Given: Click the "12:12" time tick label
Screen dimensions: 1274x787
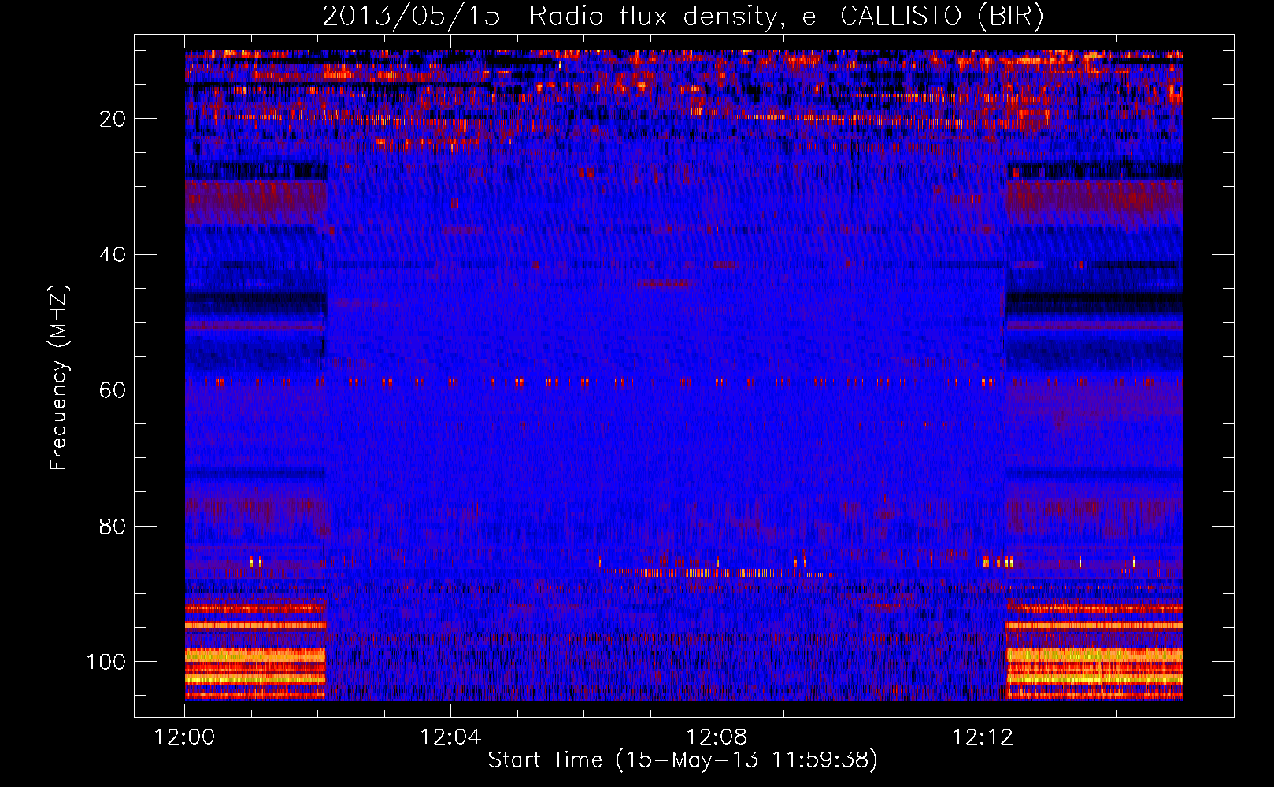Looking at the screenshot, I should click(x=983, y=737).
